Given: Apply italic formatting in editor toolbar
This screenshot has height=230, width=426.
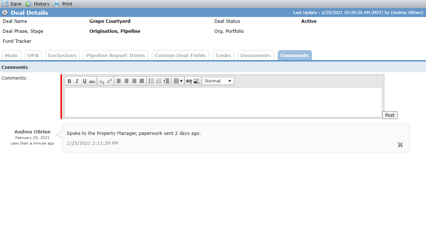Looking at the screenshot, I should pos(77,81).
